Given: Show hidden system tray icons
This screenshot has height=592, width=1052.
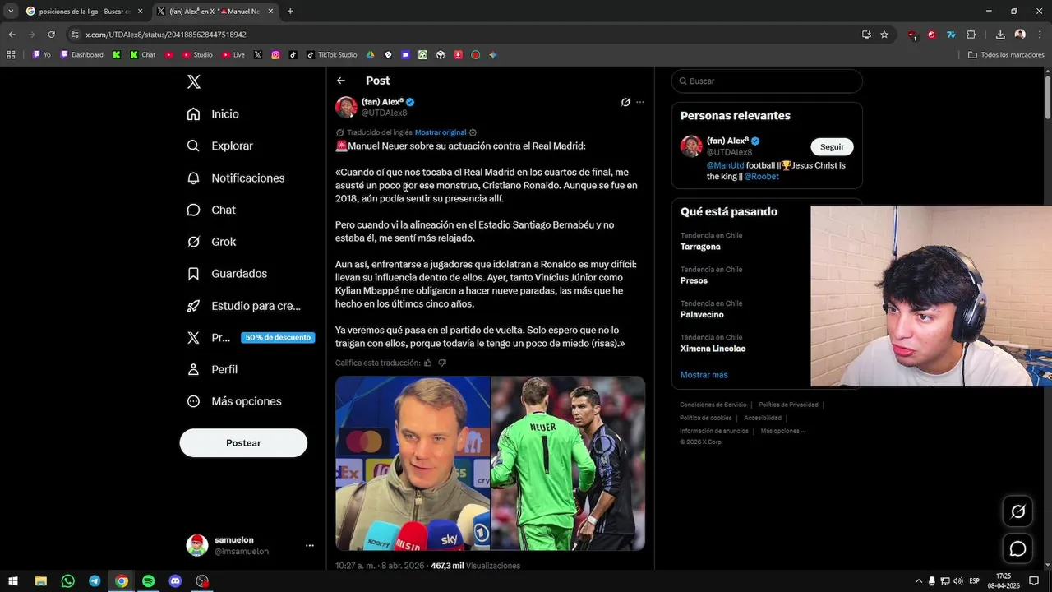Looking at the screenshot, I should [919, 581].
